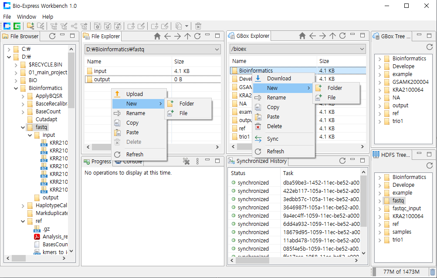437x278 pixels.
Task: Click the blue C toolbar icon
Action: 7,26
